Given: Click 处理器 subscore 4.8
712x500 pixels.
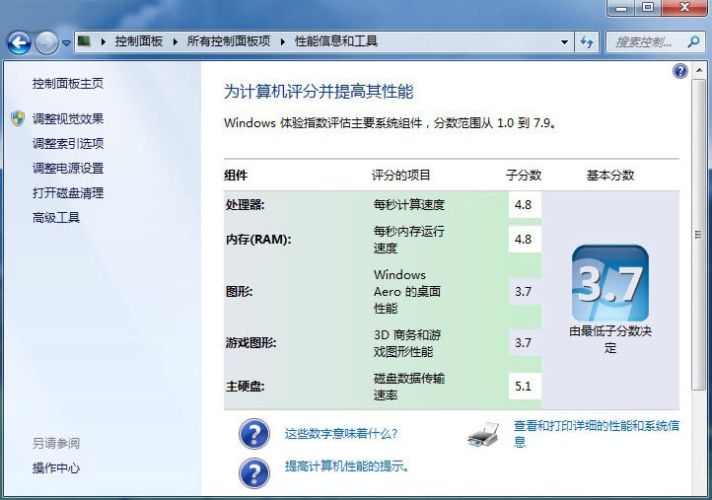Looking at the screenshot, I should pos(523,205).
